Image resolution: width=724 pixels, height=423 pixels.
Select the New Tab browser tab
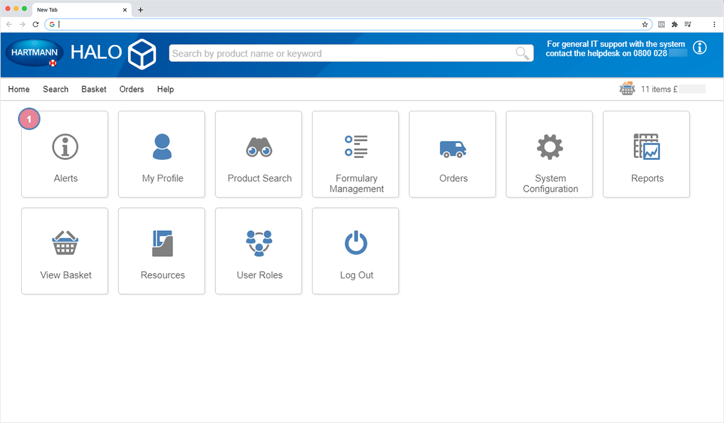(81, 10)
